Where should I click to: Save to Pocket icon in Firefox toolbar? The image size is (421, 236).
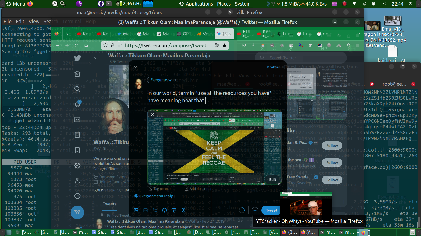point(244,46)
